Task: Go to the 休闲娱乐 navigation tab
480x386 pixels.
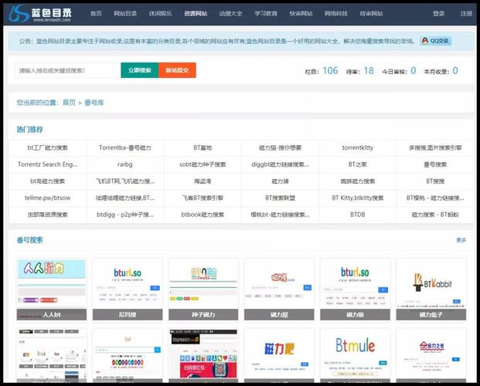Action: [160, 13]
